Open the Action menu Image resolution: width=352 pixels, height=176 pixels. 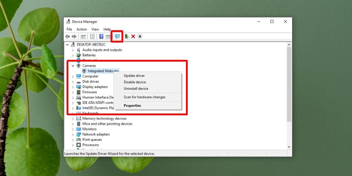point(81,29)
